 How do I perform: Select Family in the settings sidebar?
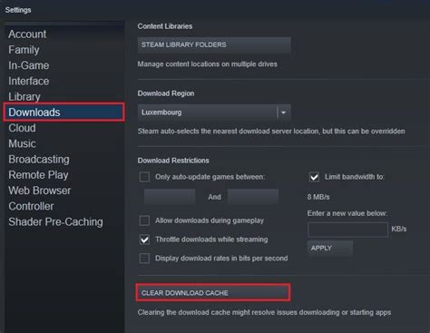pos(24,50)
